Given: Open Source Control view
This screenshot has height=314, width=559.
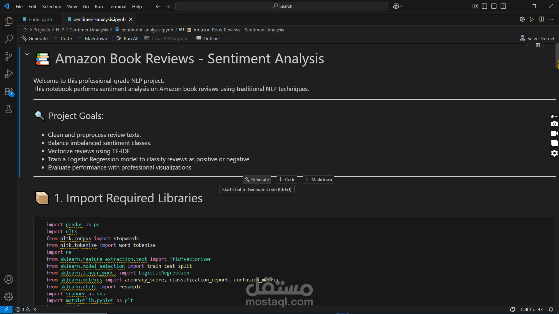Looking at the screenshot, I should pyautogui.click(x=9, y=56).
